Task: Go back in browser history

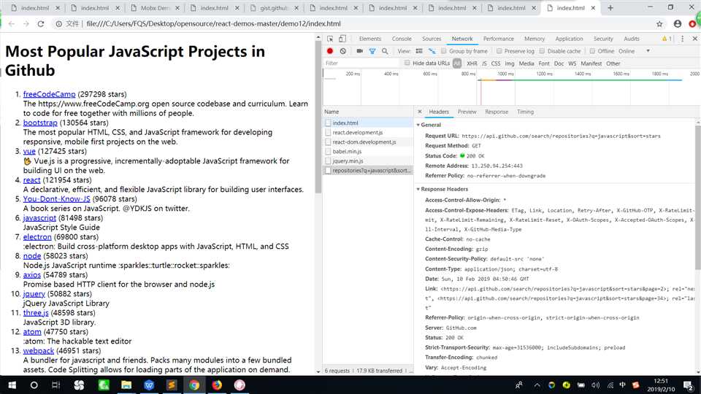Action: click(x=12, y=23)
